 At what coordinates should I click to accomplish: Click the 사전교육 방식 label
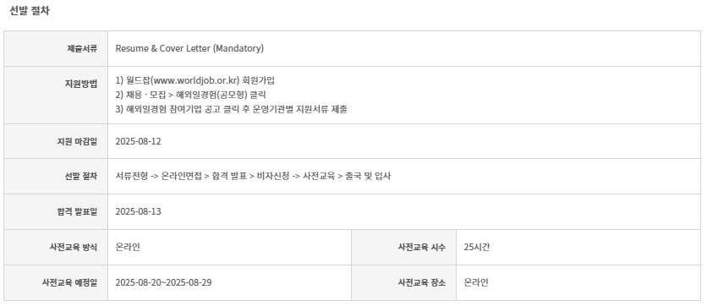[x=74, y=248]
